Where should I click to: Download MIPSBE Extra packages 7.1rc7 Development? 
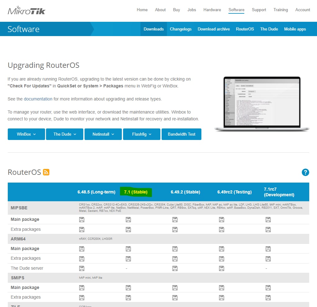(268, 230)
